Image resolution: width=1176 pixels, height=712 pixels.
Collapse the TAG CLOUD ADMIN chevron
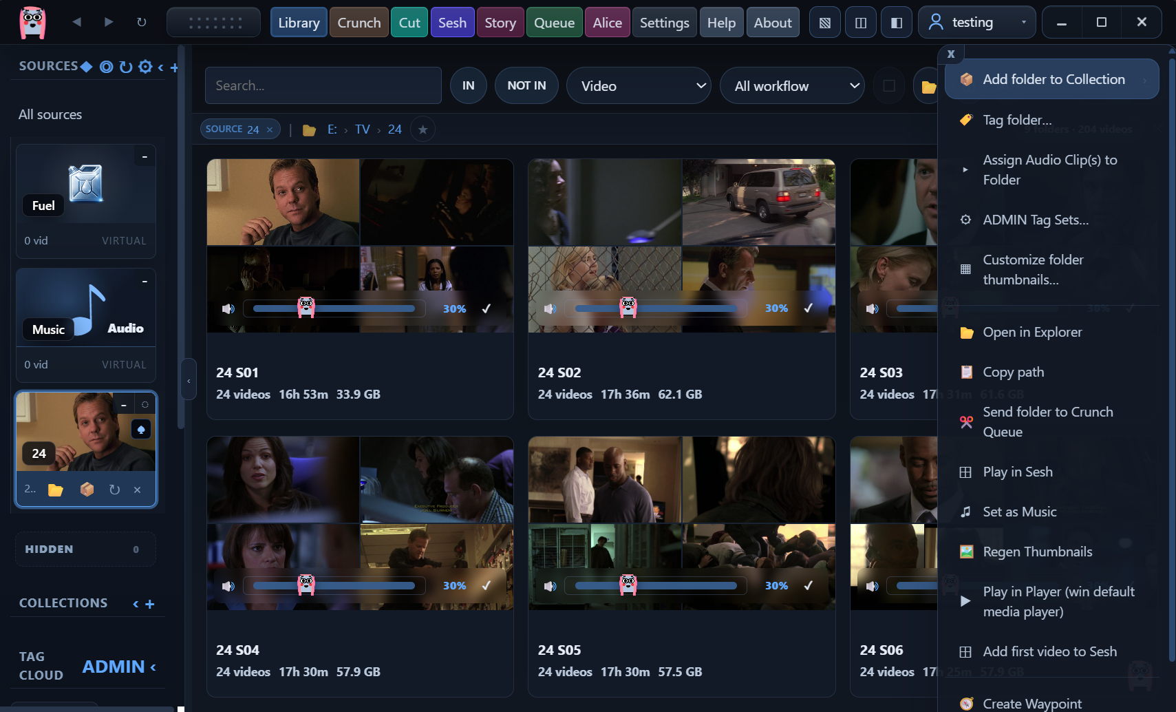tap(153, 667)
